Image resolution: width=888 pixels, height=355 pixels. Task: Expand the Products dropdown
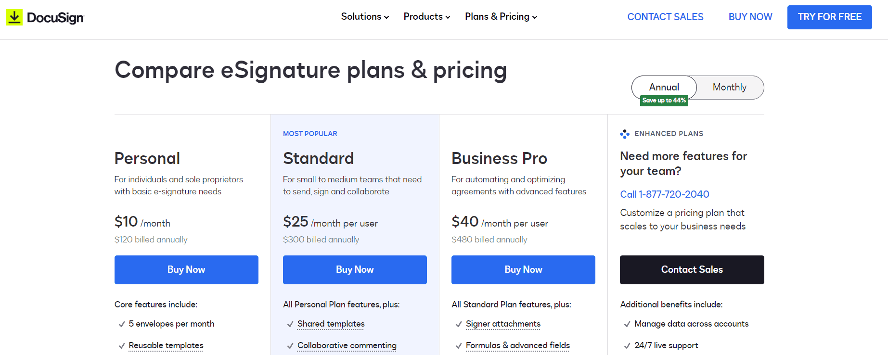point(426,16)
